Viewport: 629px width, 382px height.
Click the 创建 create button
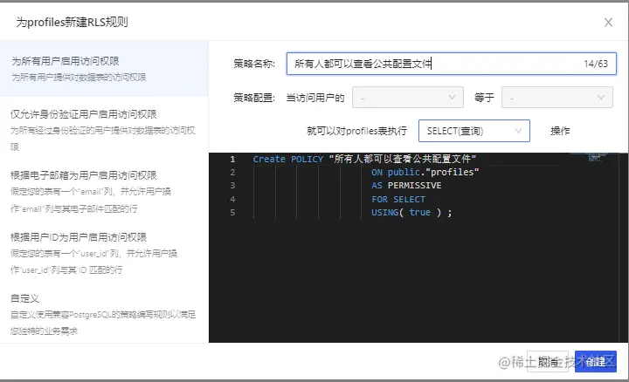click(595, 362)
